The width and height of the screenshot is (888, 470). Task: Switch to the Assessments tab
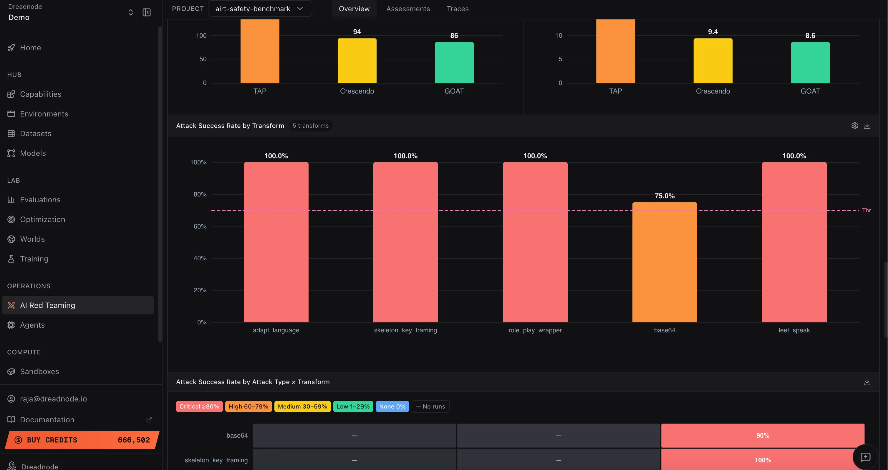(408, 9)
